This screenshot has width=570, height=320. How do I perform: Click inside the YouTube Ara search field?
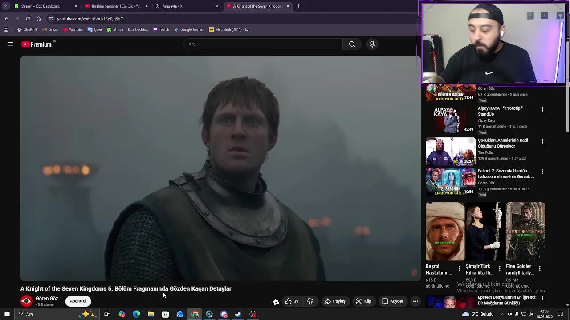pos(263,44)
